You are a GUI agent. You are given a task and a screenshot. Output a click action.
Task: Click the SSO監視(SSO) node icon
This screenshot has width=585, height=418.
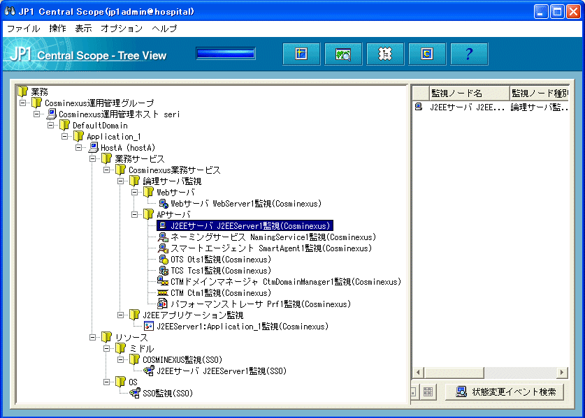[135, 393]
